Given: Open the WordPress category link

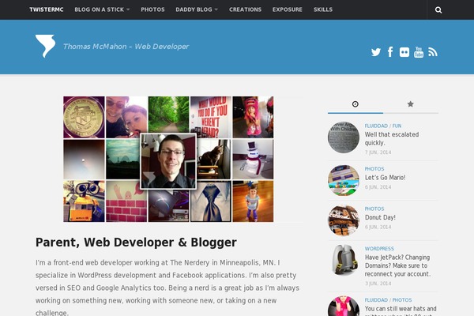Looking at the screenshot, I should pos(379,249).
